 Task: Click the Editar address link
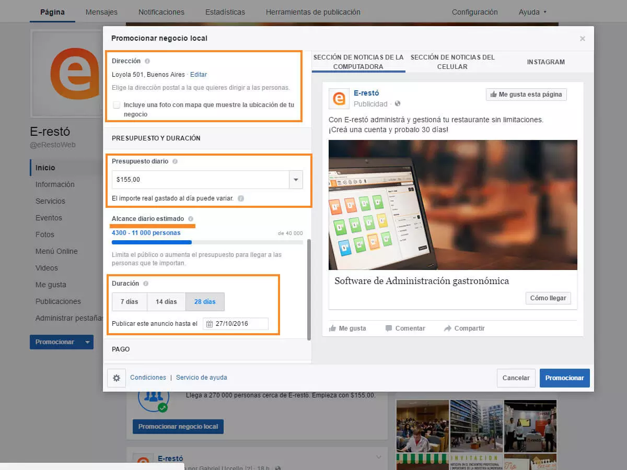(x=199, y=75)
